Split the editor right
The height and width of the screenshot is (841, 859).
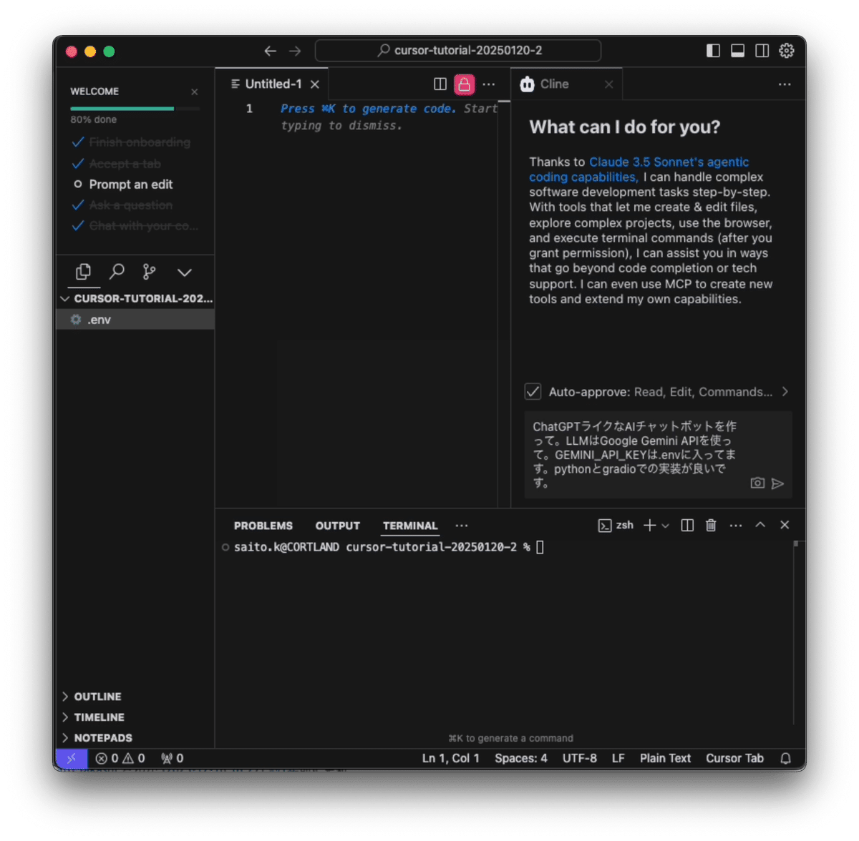[440, 84]
